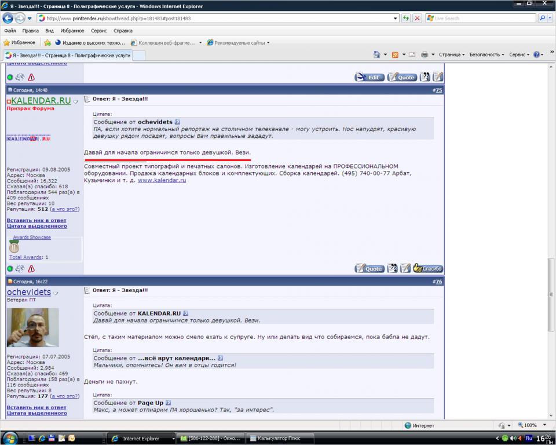Click the browser Refresh button

tap(406, 19)
